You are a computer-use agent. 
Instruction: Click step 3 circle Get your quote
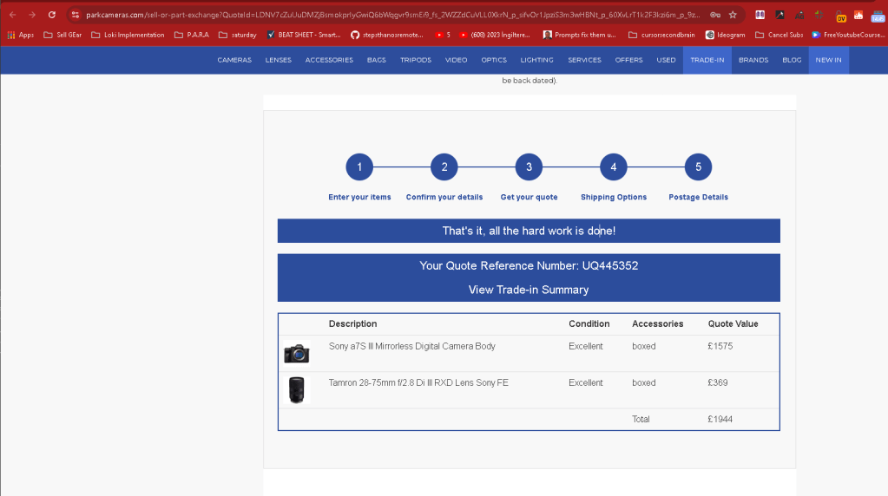tap(529, 166)
